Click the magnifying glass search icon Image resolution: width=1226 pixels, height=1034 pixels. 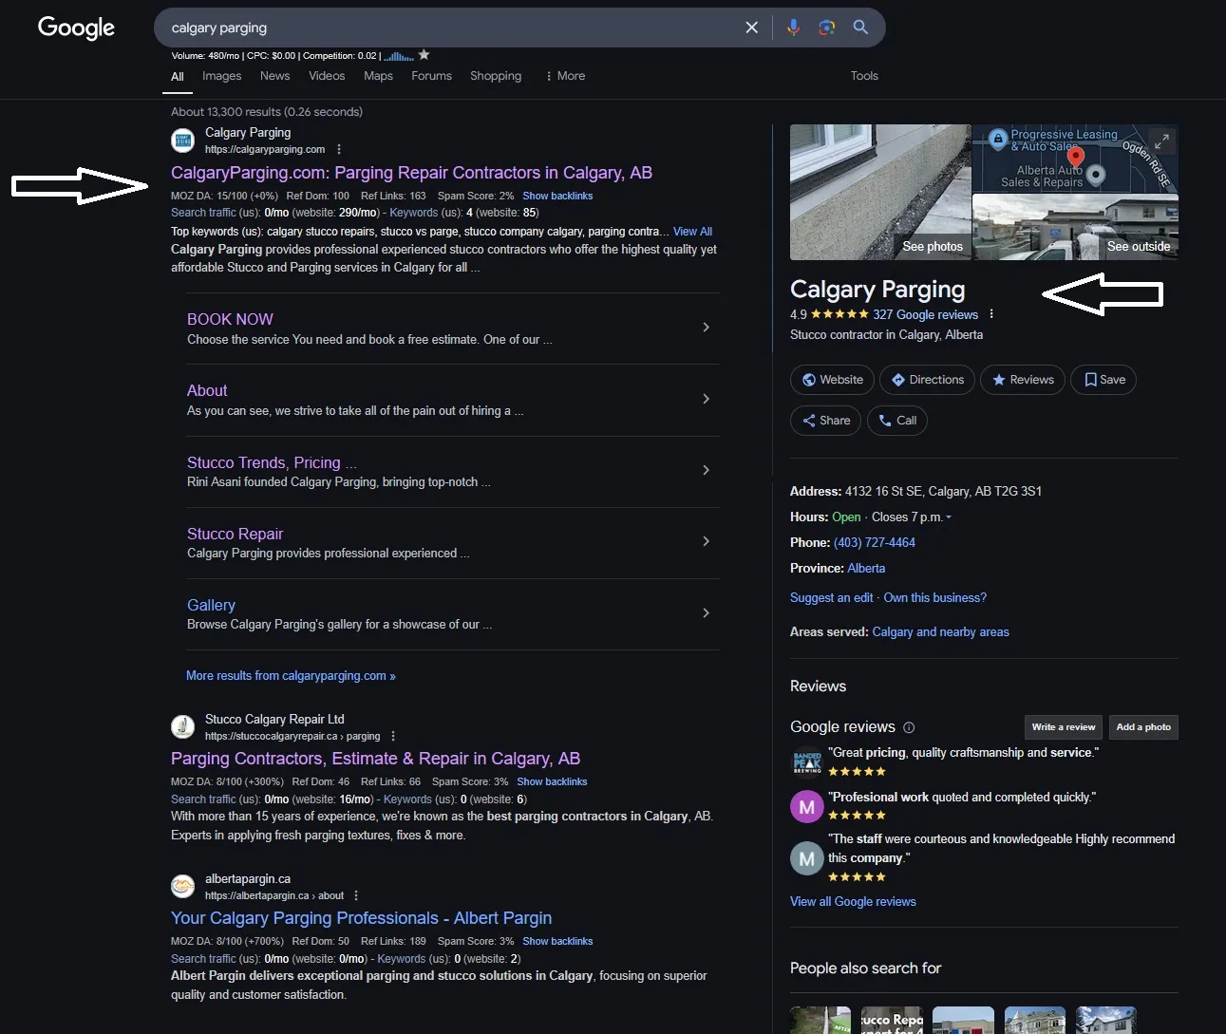pyautogui.click(x=860, y=28)
